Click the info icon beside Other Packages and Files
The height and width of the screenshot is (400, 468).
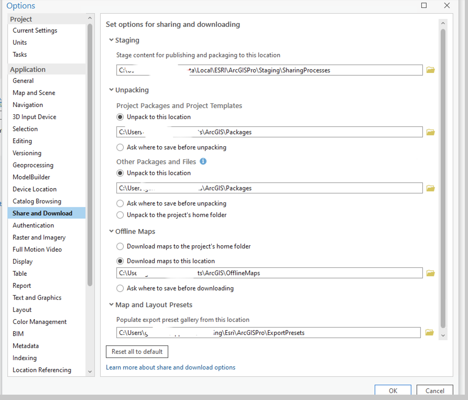click(203, 161)
